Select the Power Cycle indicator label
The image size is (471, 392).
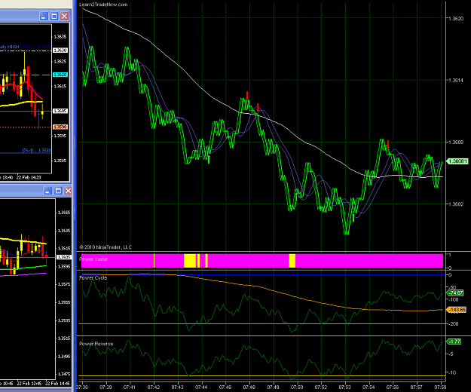pos(93,278)
